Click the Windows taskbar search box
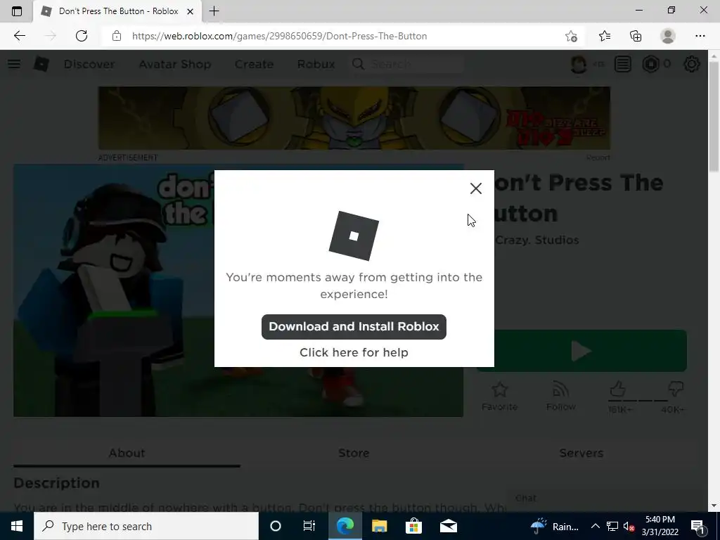Screen dimensions: 720x540 pyautogui.click(x=146, y=526)
